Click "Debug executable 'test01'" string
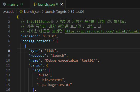This screenshot has height=92, width=140. [x=71, y=61]
